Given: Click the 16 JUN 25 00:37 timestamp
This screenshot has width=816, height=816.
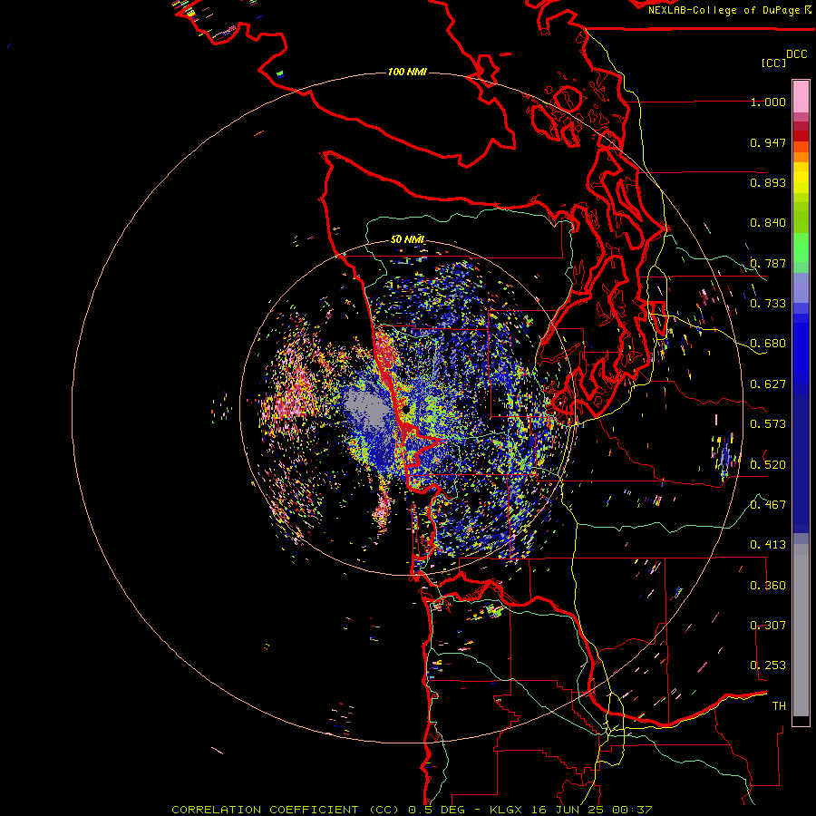Looking at the screenshot, I should pyautogui.click(x=592, y=810).
